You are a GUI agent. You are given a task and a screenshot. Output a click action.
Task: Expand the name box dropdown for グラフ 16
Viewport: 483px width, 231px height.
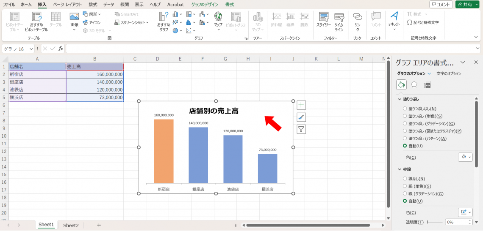31,49
